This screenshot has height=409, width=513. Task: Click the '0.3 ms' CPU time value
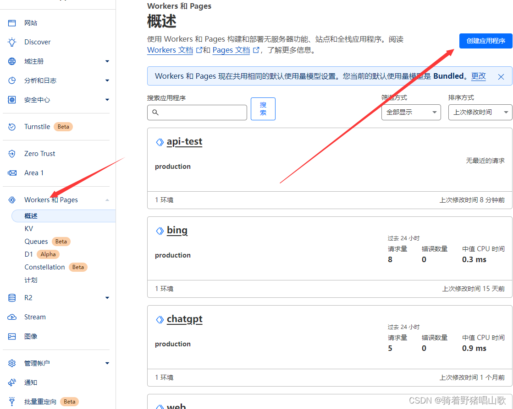(474, 259)
